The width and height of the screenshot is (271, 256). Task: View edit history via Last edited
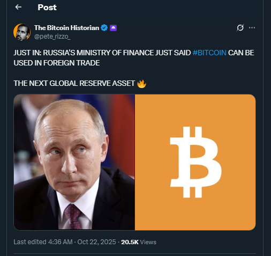pos(30,242)
